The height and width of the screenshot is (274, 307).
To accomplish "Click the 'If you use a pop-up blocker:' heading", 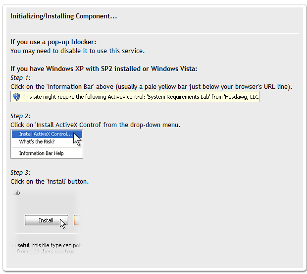I will click(x=53, y=42).
